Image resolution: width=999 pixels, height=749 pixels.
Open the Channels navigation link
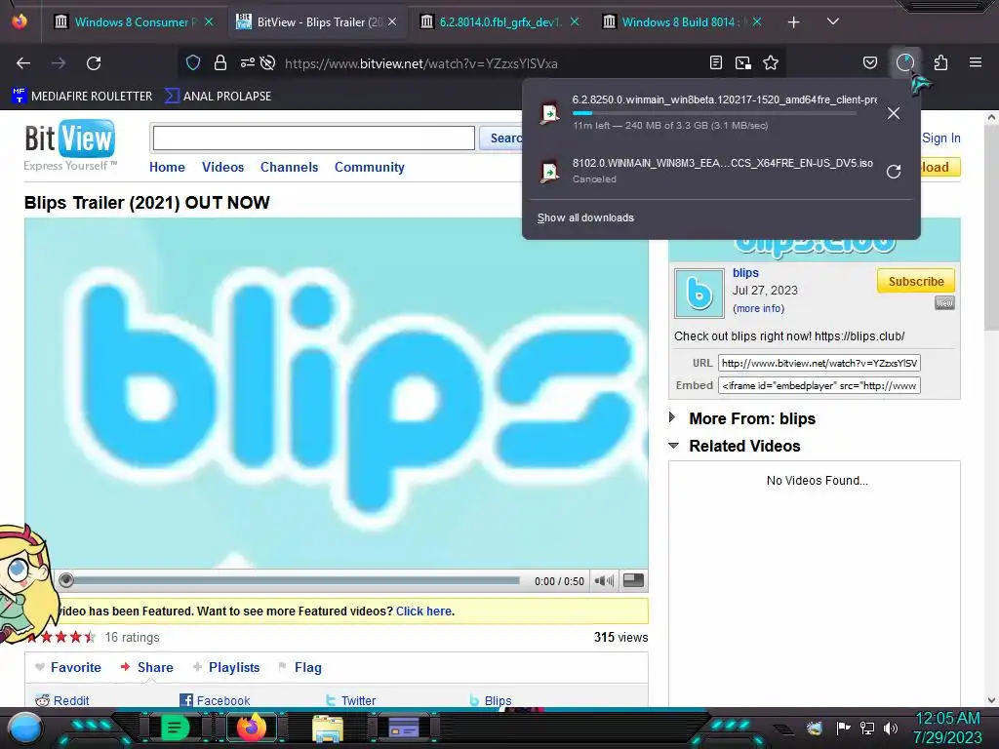pyautogui.click(x=289, y=167)
